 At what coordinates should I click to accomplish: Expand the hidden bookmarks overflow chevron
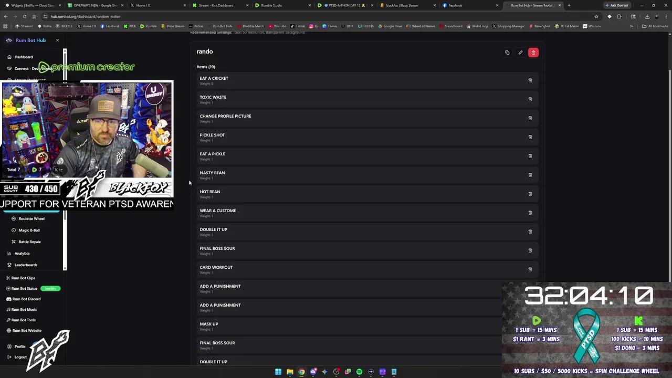[x=631, y=26]
